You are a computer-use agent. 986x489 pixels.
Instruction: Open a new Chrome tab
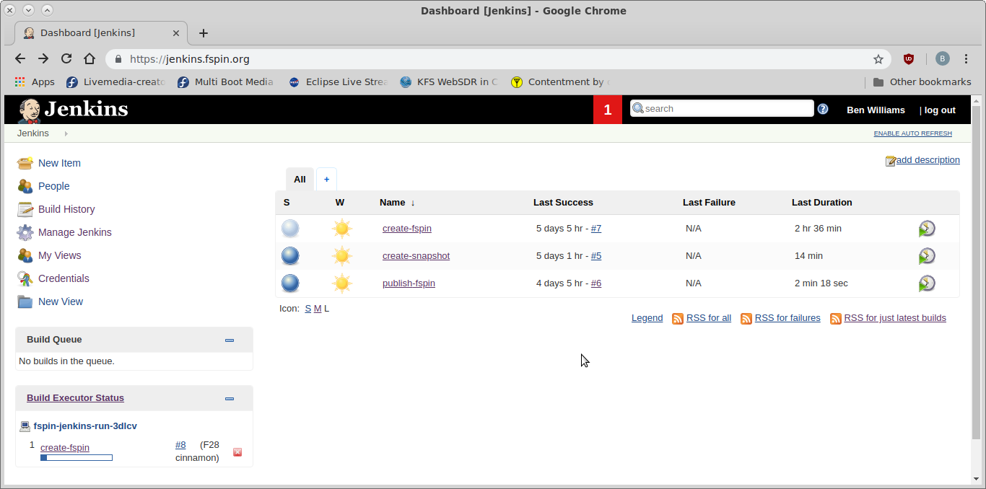[x=204, y=33]
